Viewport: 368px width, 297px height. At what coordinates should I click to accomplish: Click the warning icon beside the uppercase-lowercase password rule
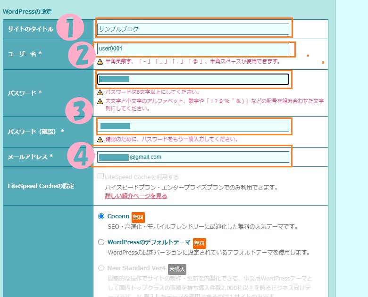point(100,101)
